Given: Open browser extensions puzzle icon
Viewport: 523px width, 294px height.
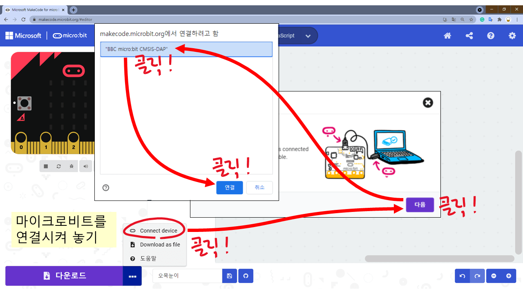Looking at the screenshot, I should pyautogui.click(x=499, y=19).
